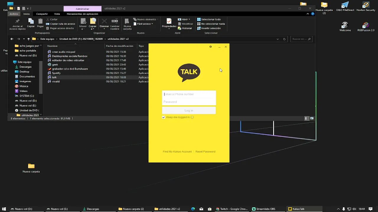Viewport: 378px width, 212px height.
Task: Open the Nuevo elemento dropdown
Action: point(146,19)
